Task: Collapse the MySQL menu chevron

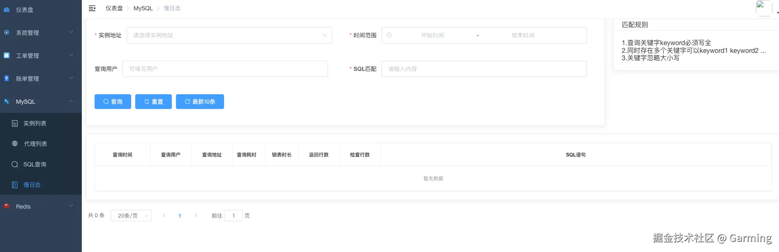Action: click(x=71, y=101)
